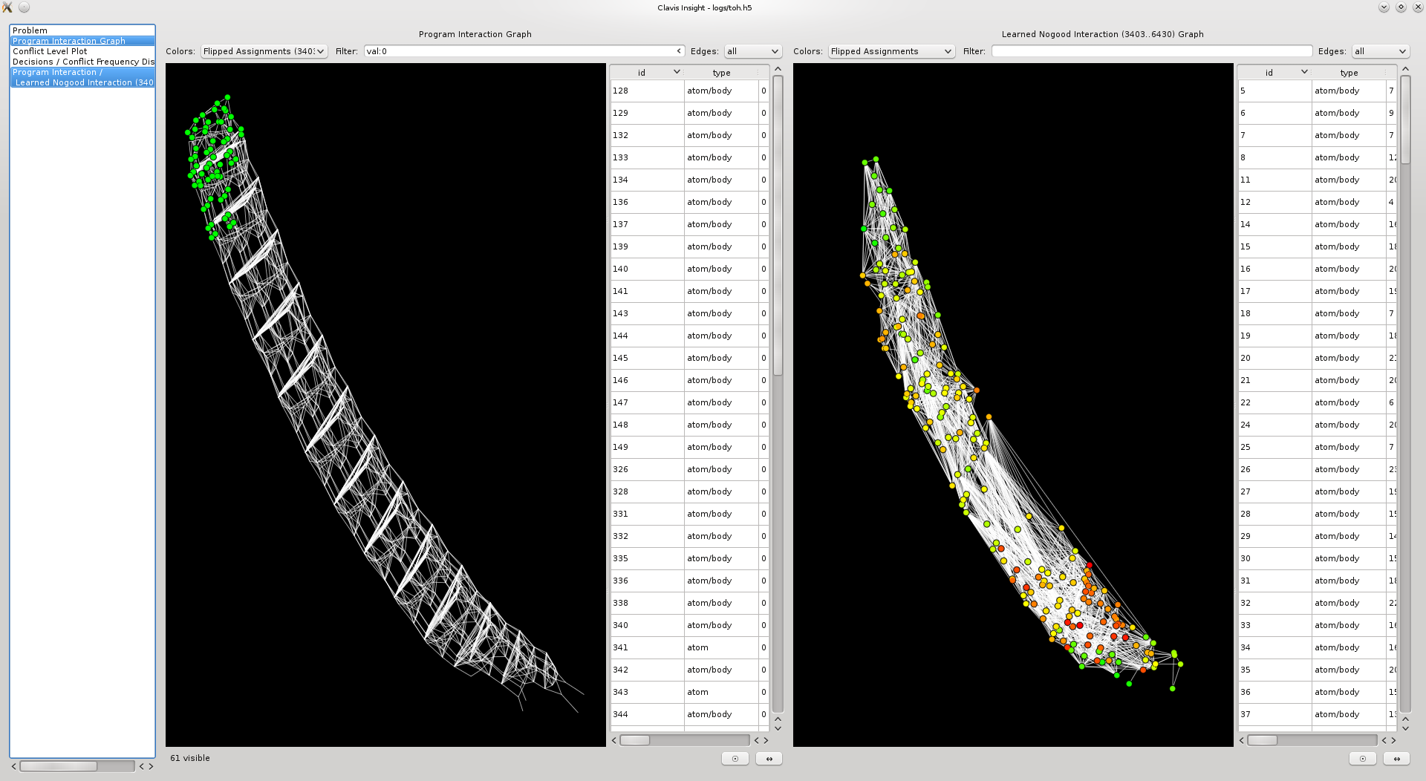Select Conflict Level Plot in the view list
The image size is (1426, 781).
click(50, 51)
